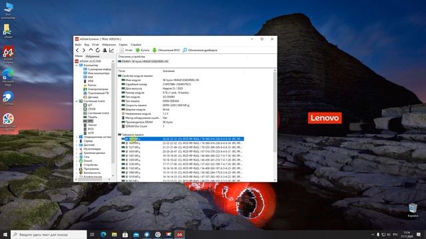Open the Сервис menu
426x239 pixels.
click(x=123, y=44)
